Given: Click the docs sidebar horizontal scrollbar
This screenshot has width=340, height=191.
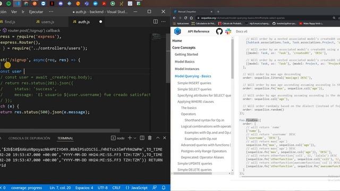Looking at the screenshot, I should click(192, 173).
